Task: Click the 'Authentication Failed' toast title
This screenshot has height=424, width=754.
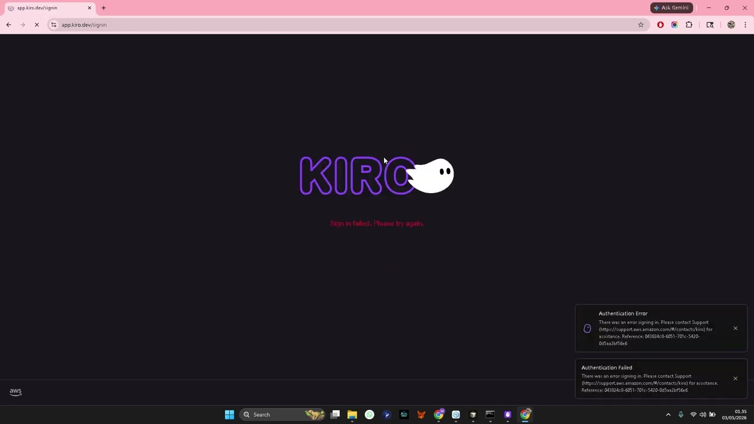Action: pyautogui.click(x=607, y=367)
